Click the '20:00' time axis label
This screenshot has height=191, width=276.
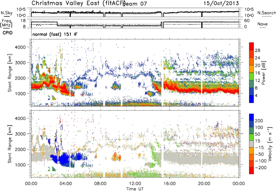click(204, 184)
